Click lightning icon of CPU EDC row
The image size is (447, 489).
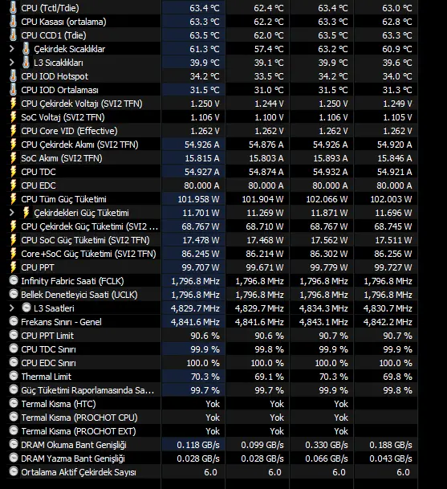click(x=13, y=185)
